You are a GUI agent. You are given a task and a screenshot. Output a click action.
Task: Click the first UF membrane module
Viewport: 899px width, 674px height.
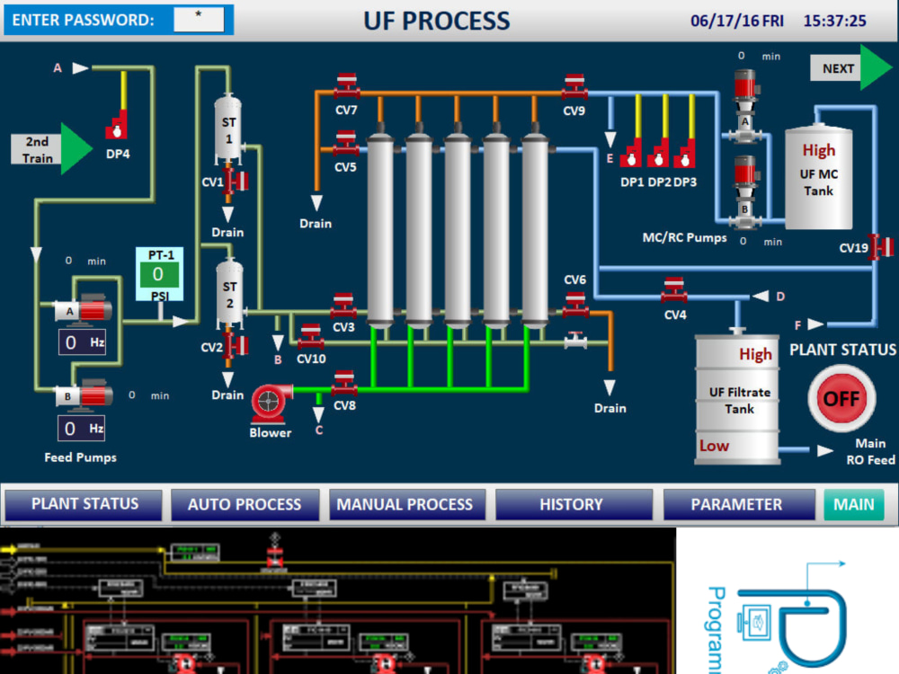[380, 229]
